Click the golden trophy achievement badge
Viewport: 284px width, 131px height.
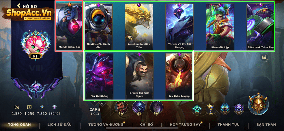[211, 109]
